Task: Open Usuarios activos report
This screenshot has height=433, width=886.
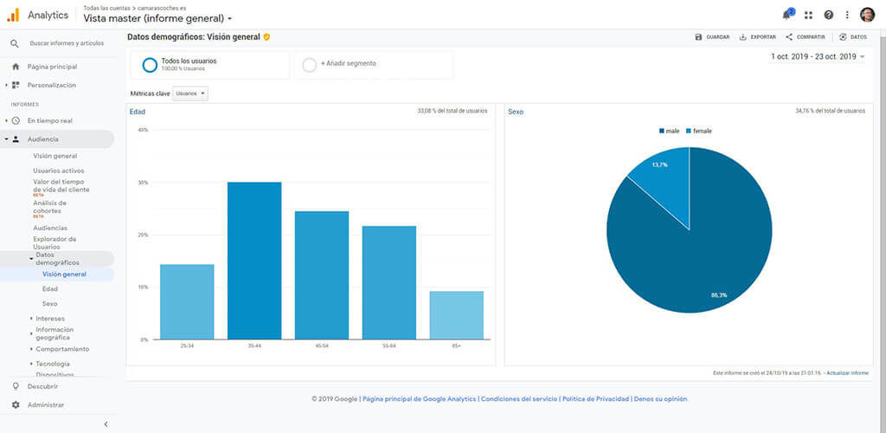Action: tap(58, 171)
